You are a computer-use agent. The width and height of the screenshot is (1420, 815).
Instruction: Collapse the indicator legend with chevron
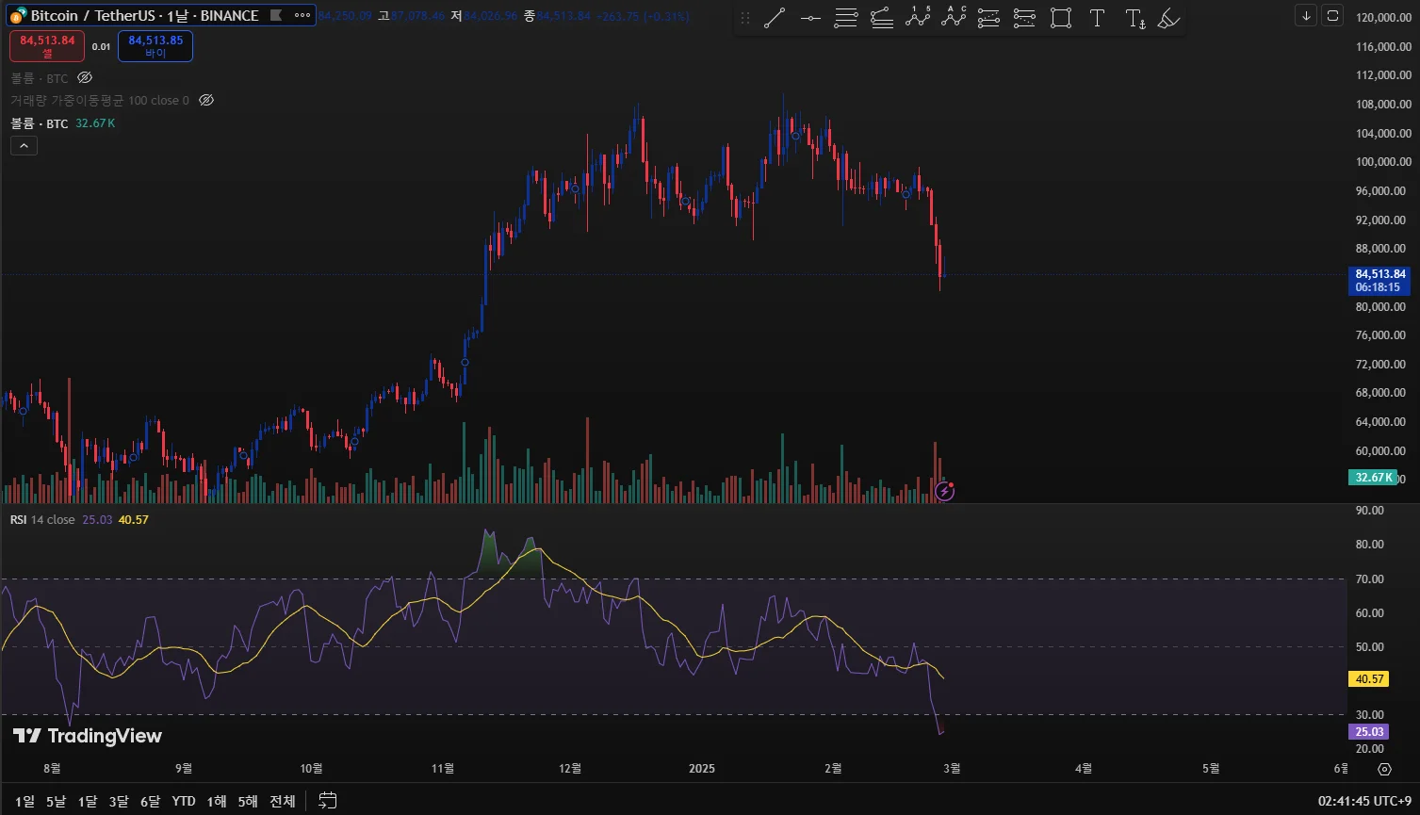click(24, 145)
